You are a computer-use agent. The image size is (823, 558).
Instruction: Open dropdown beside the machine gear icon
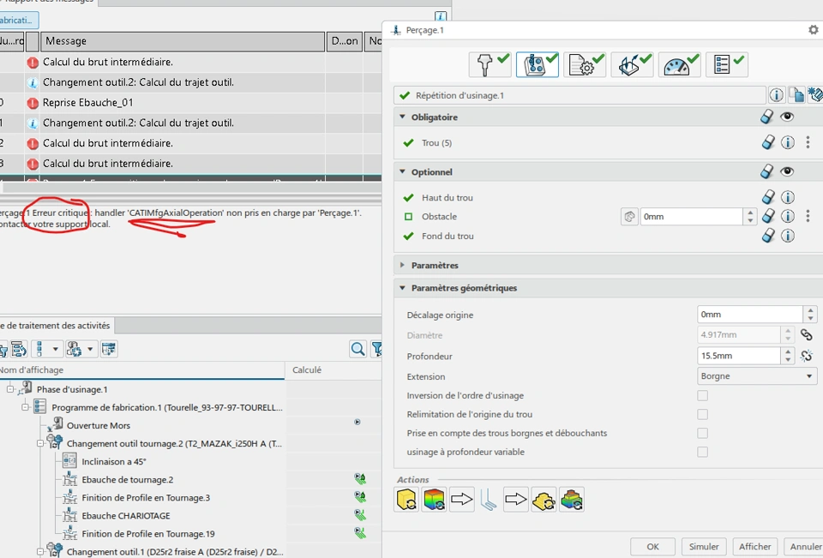pos(90,349)
